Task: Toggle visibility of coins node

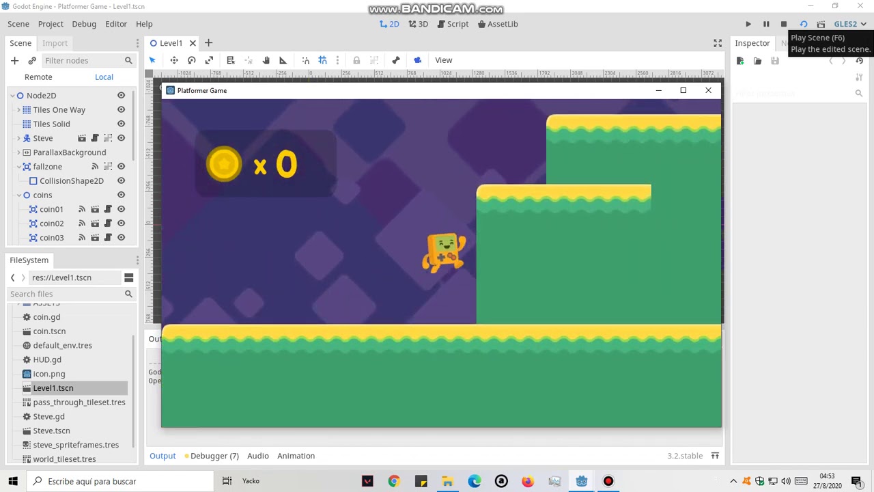Action: (x=121, y=195)
